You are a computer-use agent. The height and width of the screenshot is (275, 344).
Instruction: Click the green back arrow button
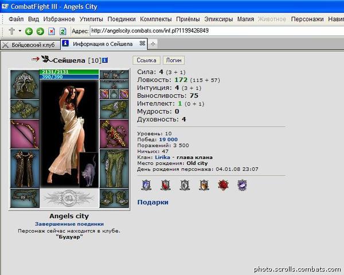coord(29,31)
